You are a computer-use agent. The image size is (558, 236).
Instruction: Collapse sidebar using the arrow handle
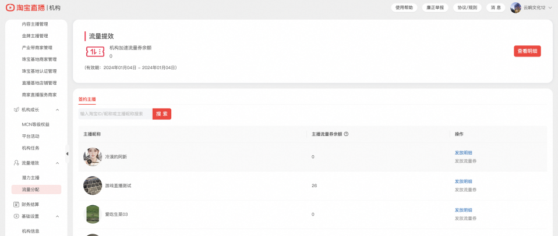[67, 153]
